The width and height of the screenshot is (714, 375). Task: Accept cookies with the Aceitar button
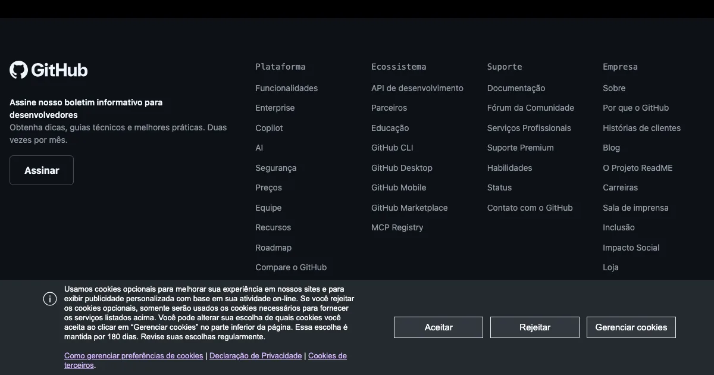(x=439, y=327)
